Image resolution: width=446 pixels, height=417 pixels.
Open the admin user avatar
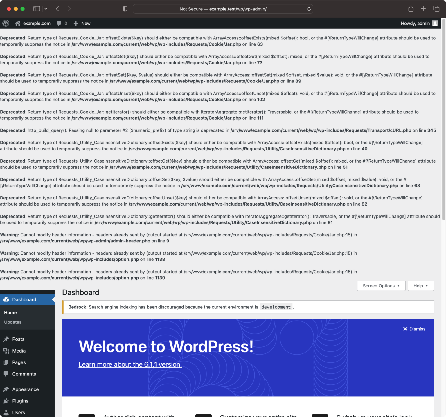pos(435,23)
